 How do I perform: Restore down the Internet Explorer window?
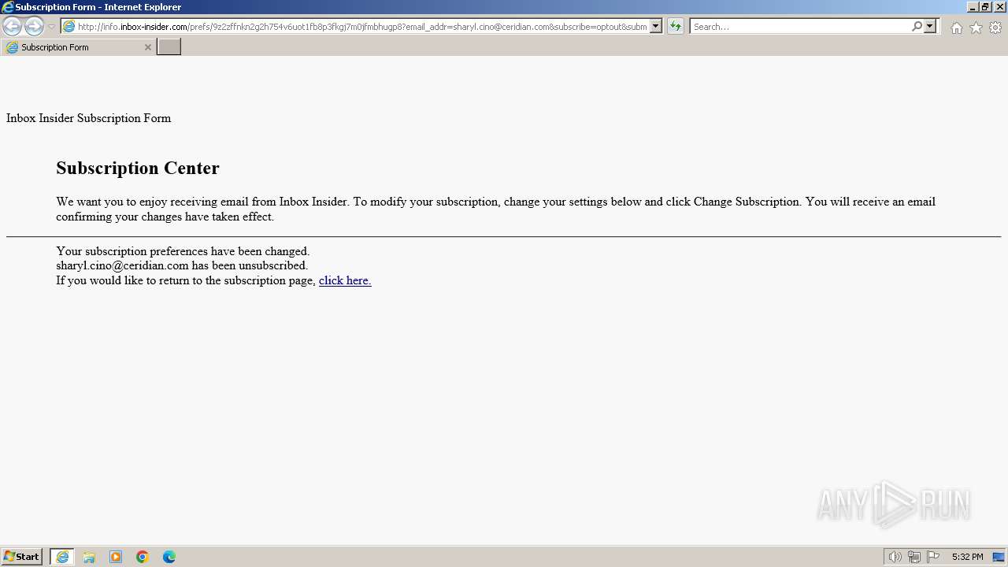pyautogui.click(x=986, y=7)
